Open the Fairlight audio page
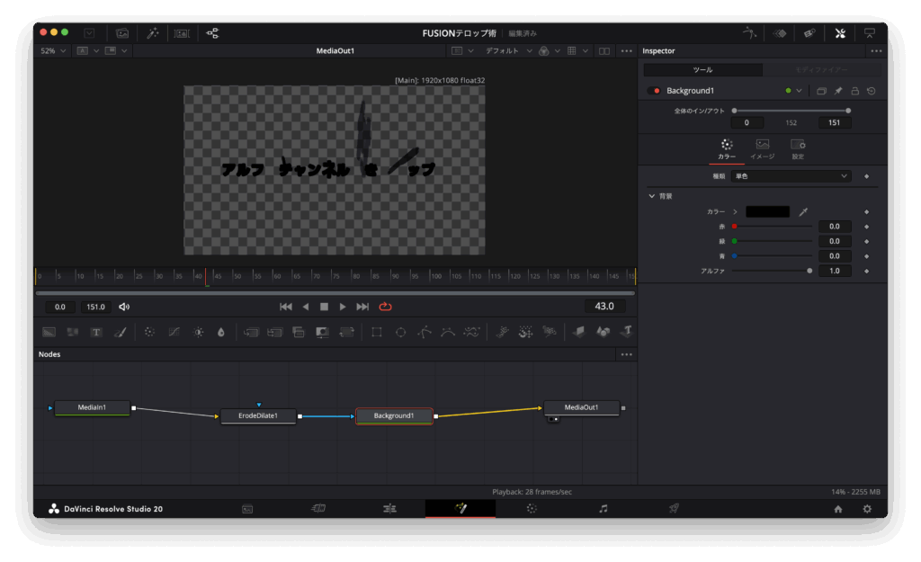This screenshot has width=921, height=562. pos(604,509)
